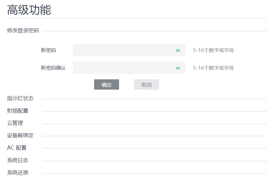267x181 pixels.
Task: Toggle eye icon in 新密码确认 field
Action: point(178,68)
